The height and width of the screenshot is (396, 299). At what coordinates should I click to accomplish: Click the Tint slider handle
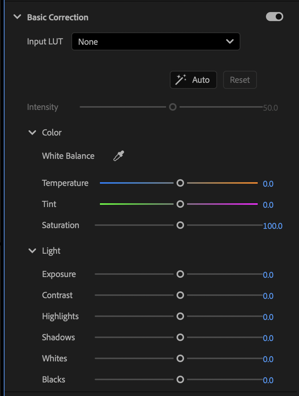pos(180,204)
